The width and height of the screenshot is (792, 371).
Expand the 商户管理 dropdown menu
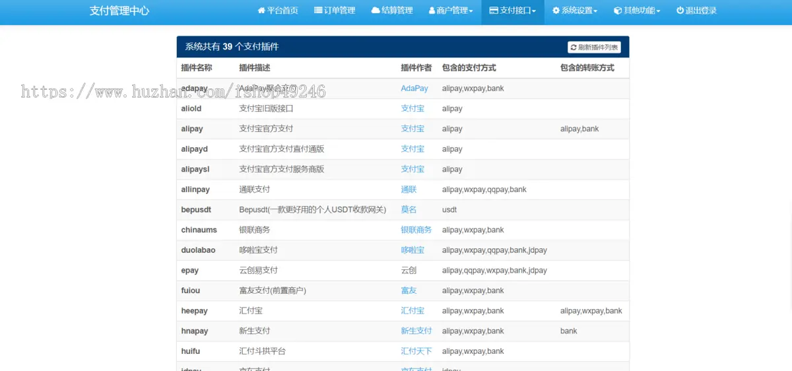451,11
